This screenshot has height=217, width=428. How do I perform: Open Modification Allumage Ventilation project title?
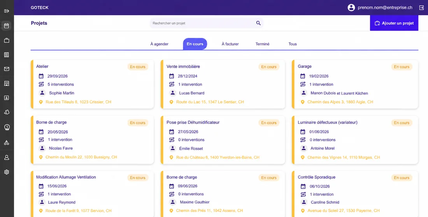(66, 177)
